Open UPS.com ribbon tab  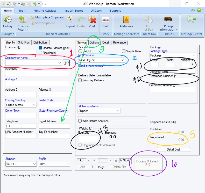point(96,11)
